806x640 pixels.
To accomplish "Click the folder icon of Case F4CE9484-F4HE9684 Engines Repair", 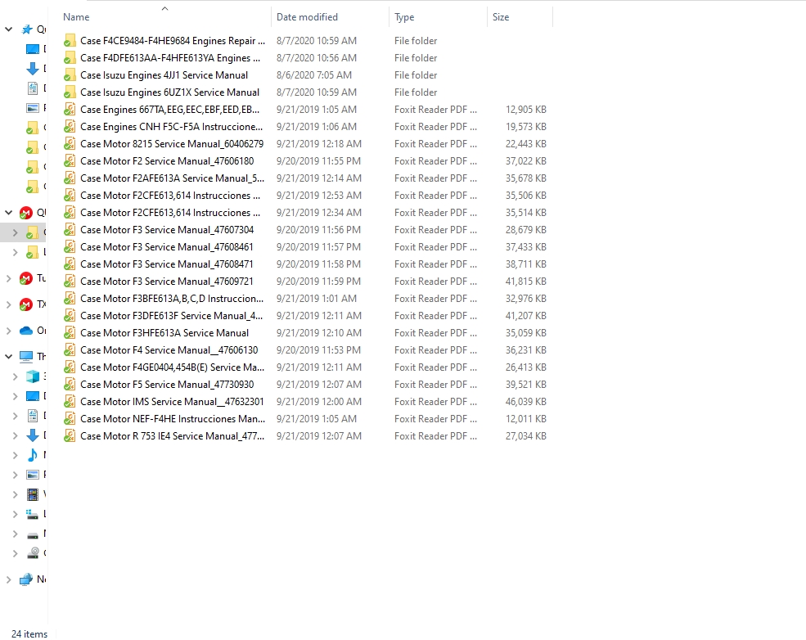I will point(70,41).
